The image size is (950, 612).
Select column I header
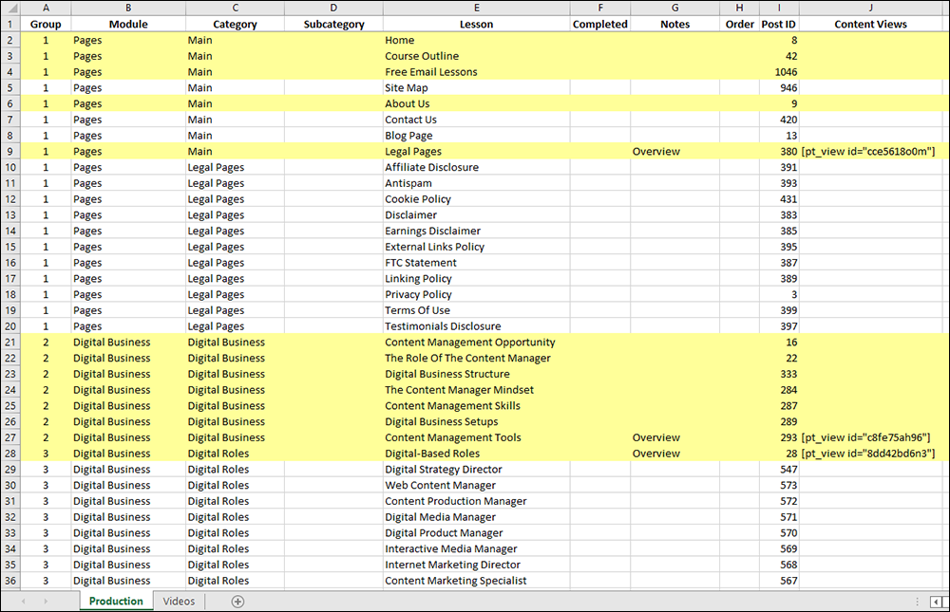coord(779,8)
